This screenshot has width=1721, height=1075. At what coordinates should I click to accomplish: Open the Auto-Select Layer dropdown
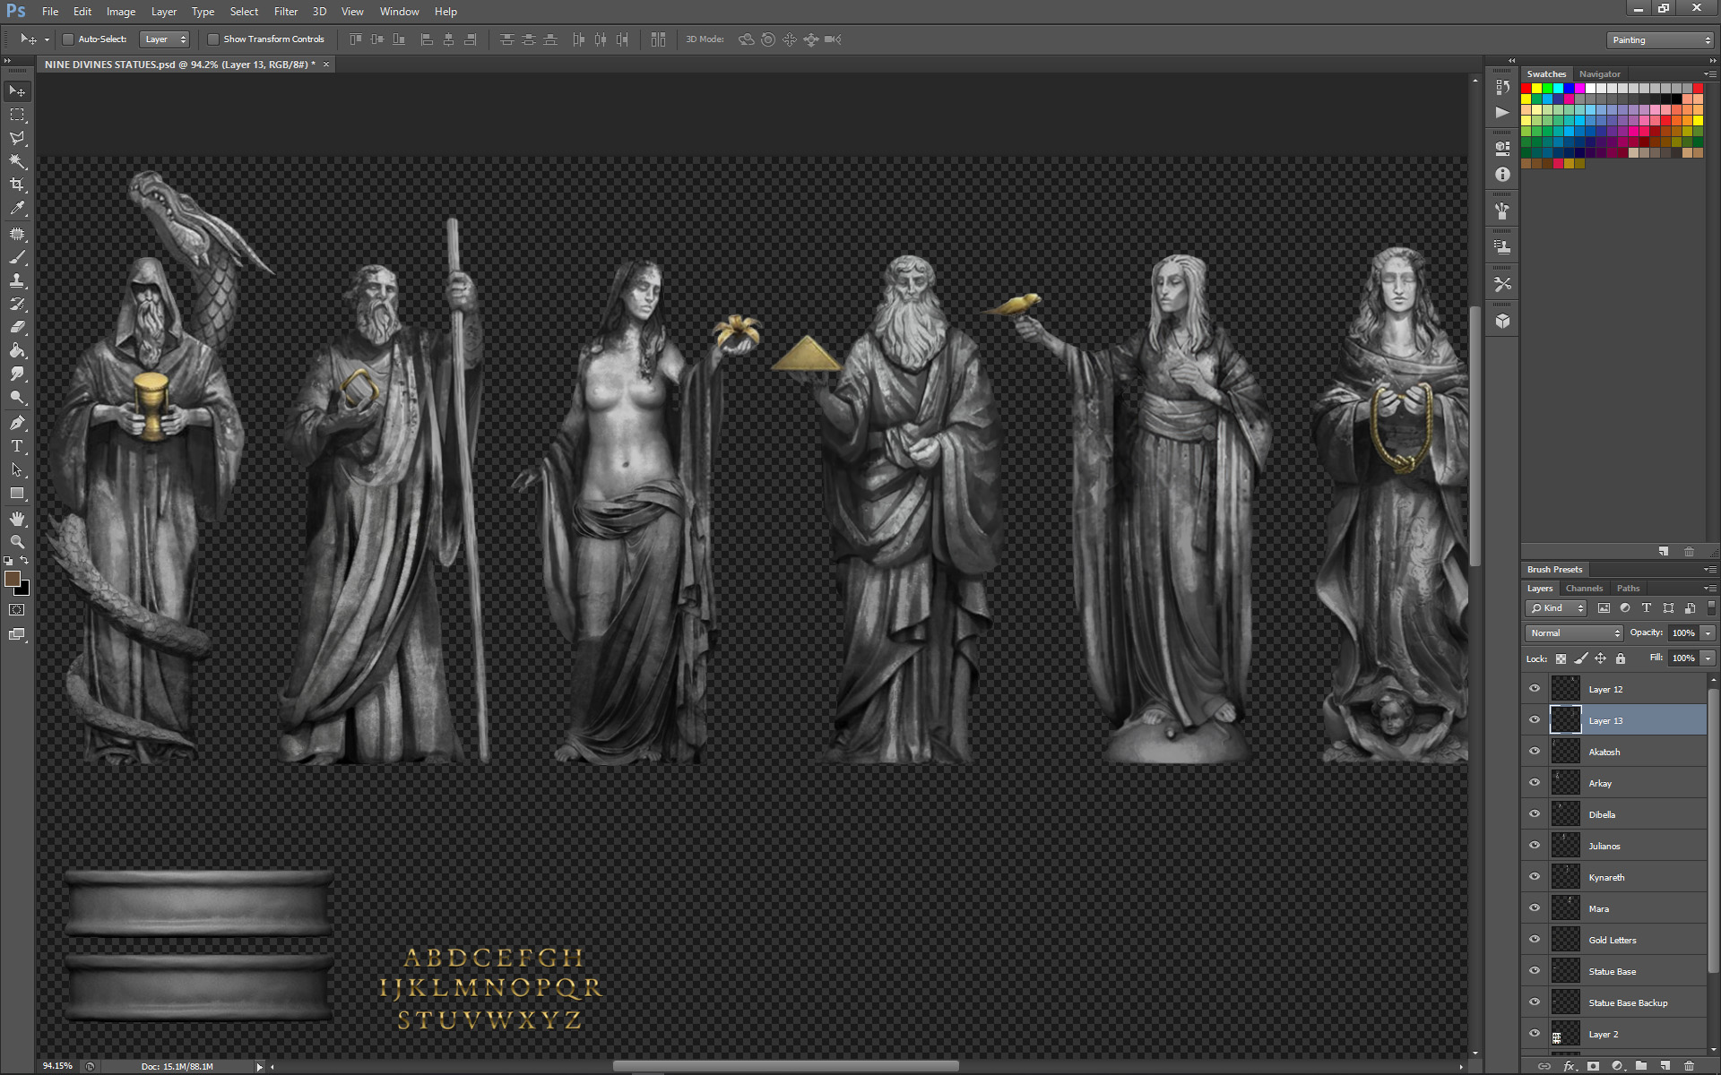(x=165, y=39)
